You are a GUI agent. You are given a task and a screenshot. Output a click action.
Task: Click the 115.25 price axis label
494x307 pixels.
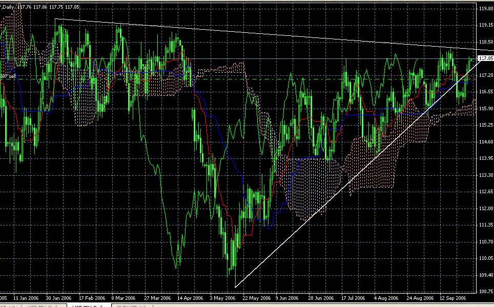tap(486, 125)
